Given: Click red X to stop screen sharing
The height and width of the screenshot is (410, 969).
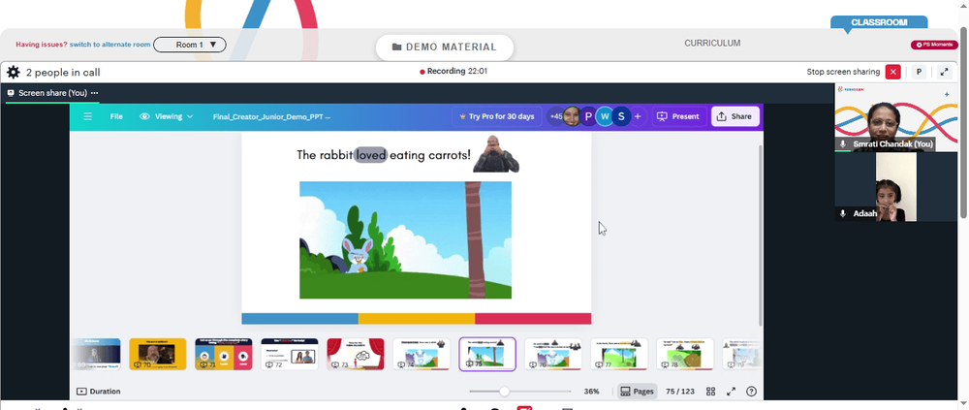Looking at the screenshot, I should point(893,72).
